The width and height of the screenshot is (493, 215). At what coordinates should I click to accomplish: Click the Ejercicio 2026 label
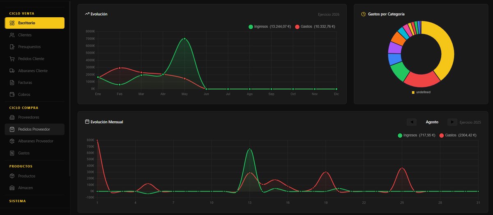coord(329,14)
